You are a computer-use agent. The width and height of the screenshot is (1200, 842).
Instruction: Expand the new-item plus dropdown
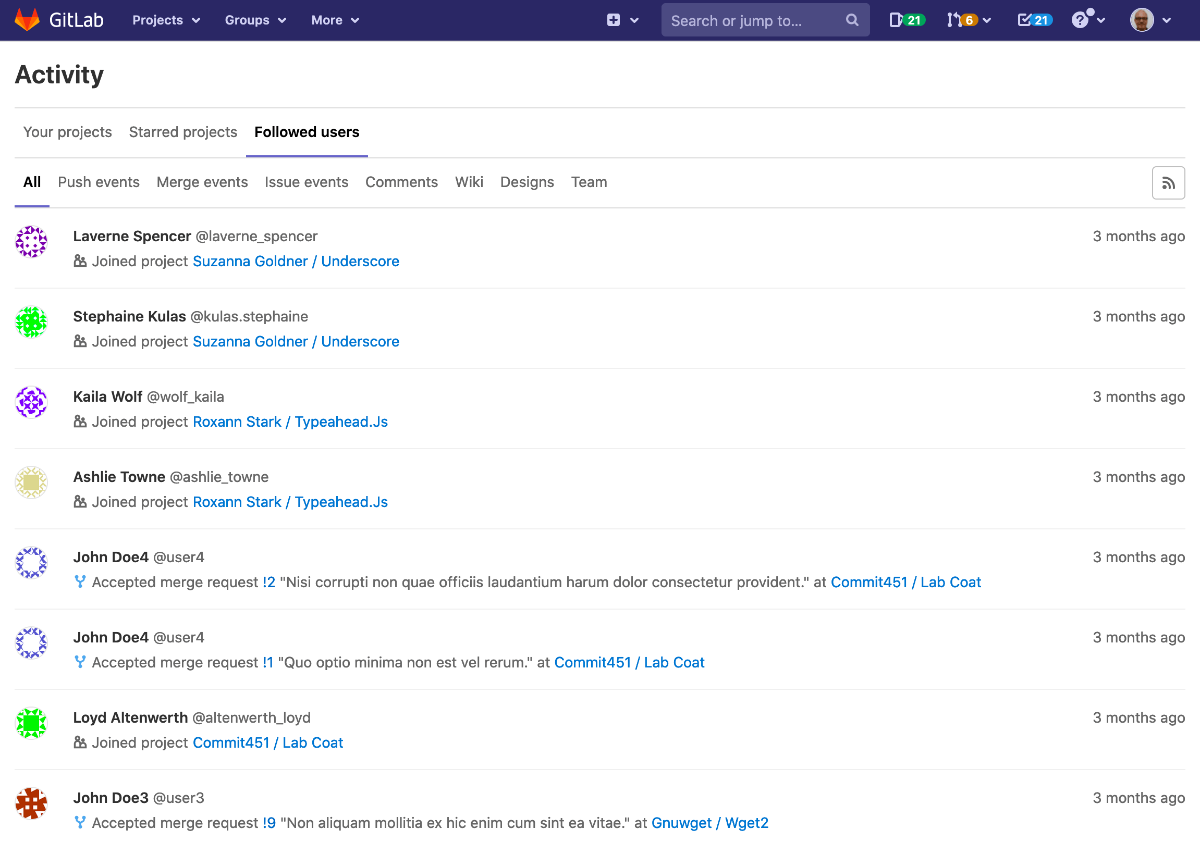(622, 20)
